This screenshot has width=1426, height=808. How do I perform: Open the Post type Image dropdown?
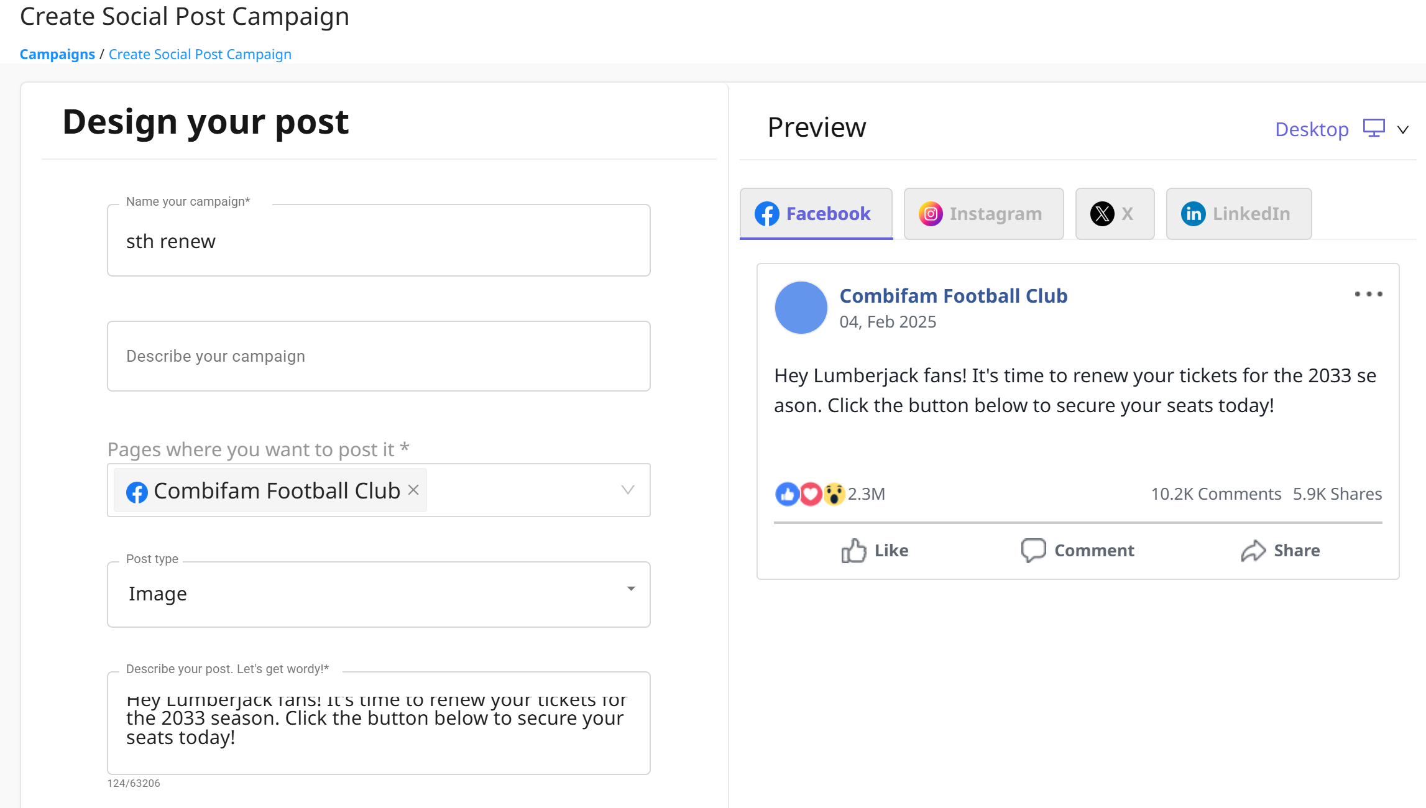(379, 594)
